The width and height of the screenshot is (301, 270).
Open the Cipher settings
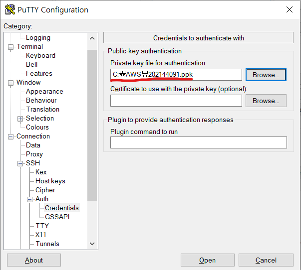tap(45, 190)
